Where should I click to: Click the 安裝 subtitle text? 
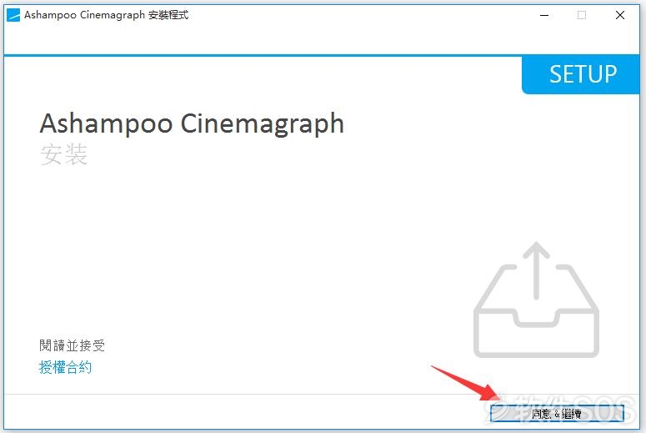click(64, 154)
